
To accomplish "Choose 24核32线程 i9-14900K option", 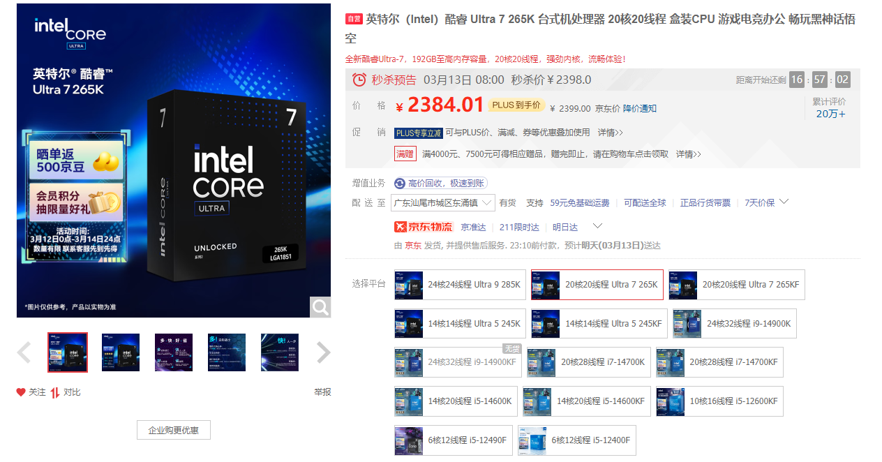I will [x=735, y=324].
